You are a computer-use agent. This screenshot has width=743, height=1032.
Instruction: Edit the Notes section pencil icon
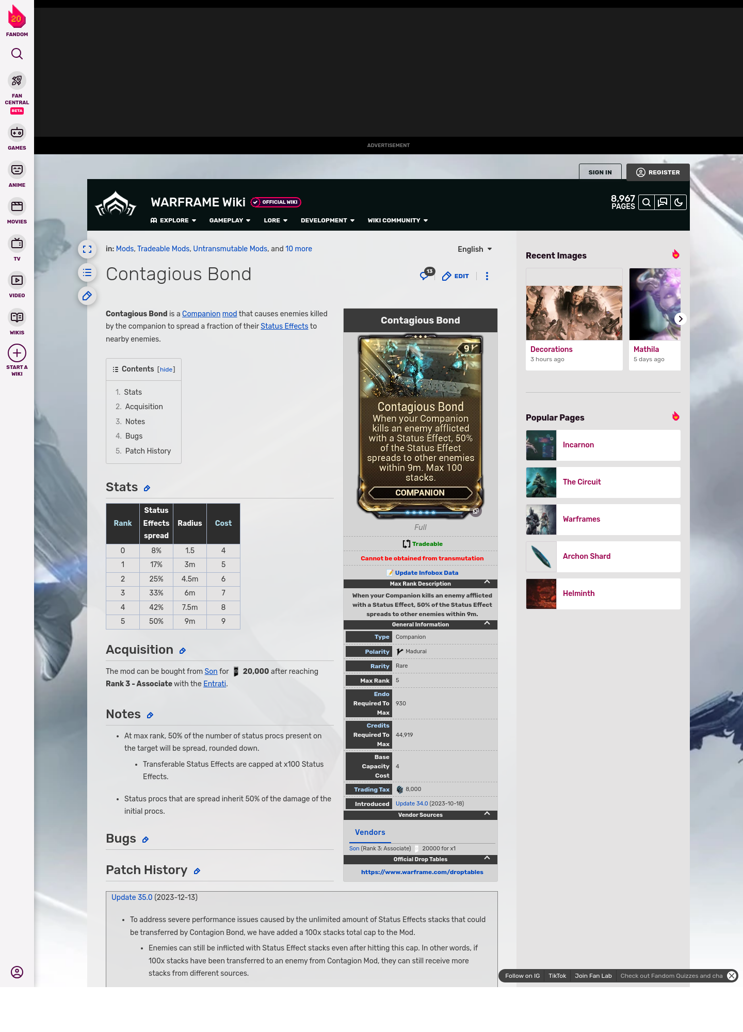click(150, 715)
